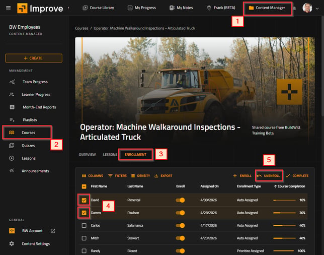Screen dimensions: 324x255
Task: Click the Improve logo
Action: [x=40, y=8]
